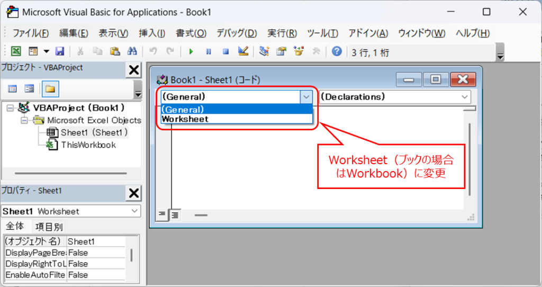Open Visual Basic Help question mark icon

click(x=337, y=51)
